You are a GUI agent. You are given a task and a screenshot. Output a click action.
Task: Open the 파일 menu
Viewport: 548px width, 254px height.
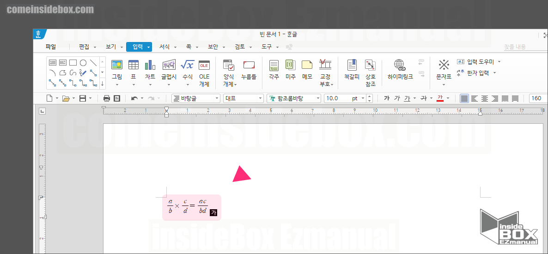[51, 47]
